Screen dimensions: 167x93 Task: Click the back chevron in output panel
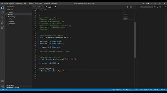[163, 7]
